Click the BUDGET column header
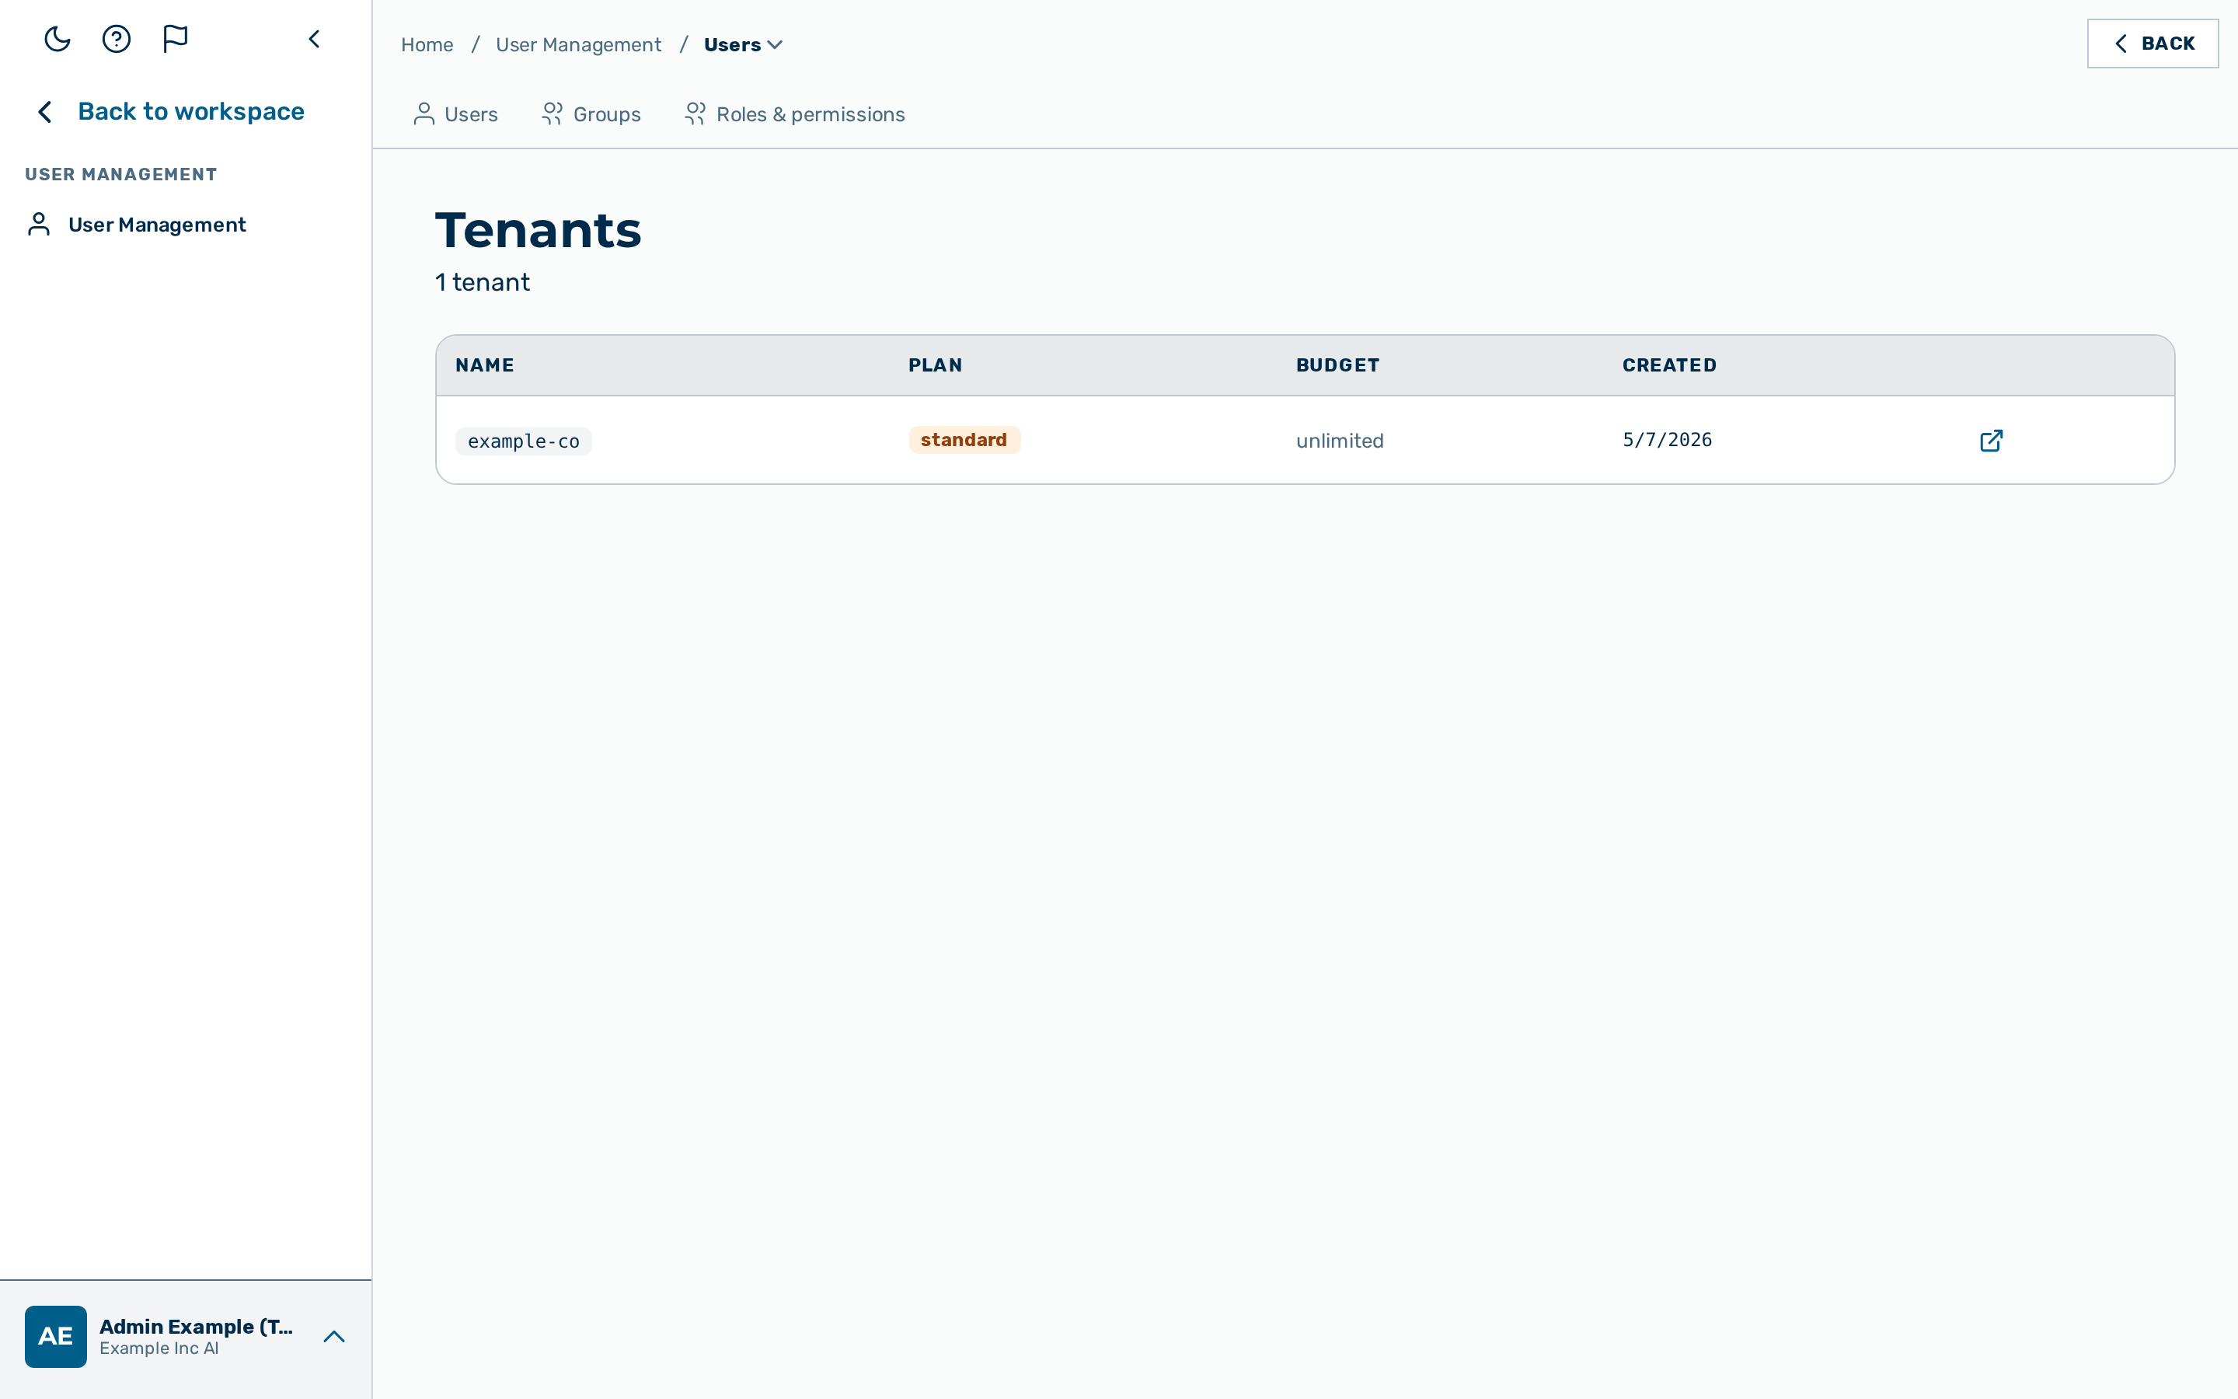Screen dimensions: 2238x1399 coord(1337,365)
